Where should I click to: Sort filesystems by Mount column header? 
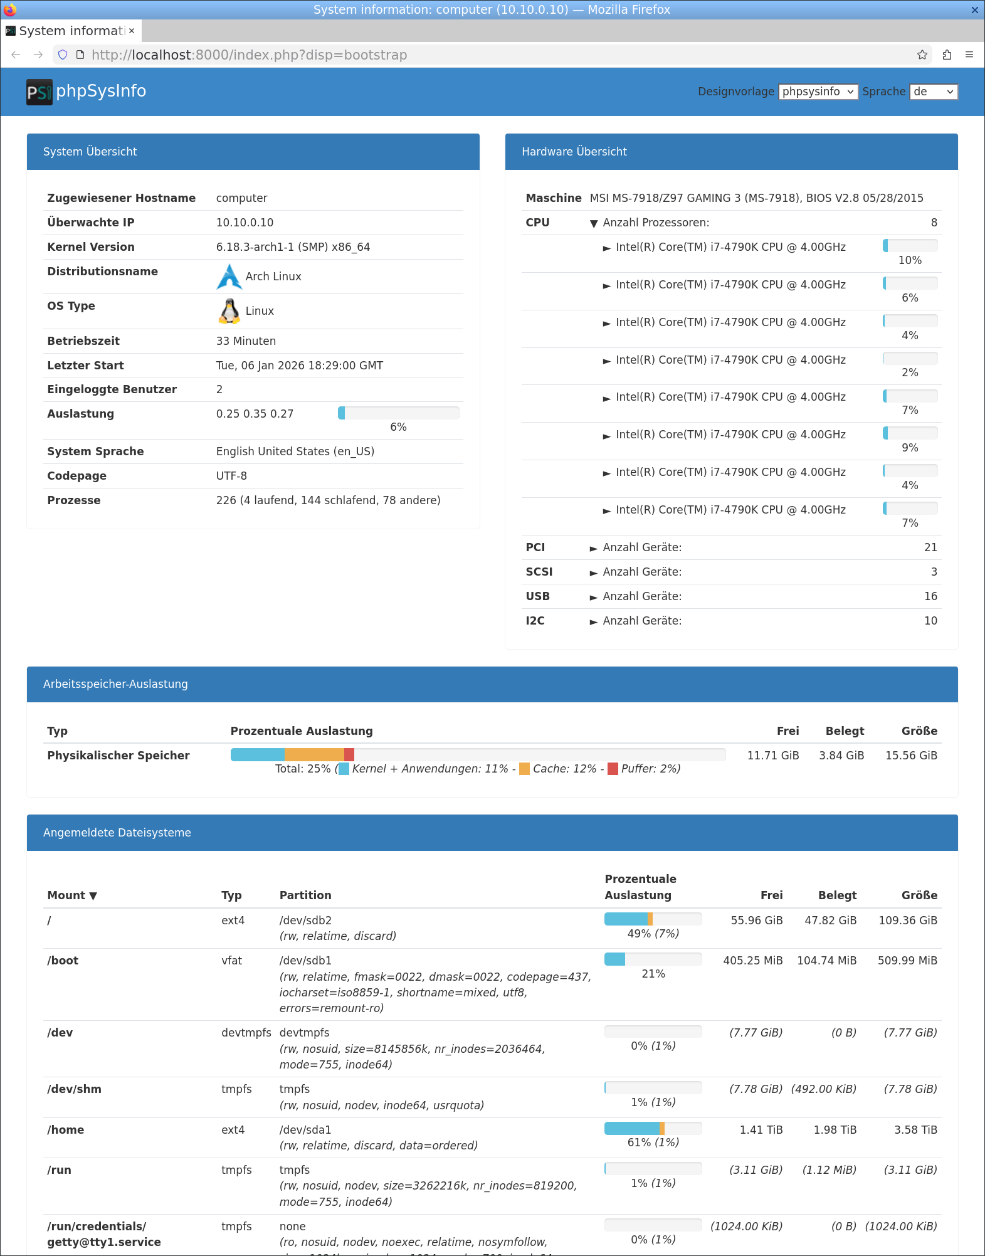(x=71, y=895)
